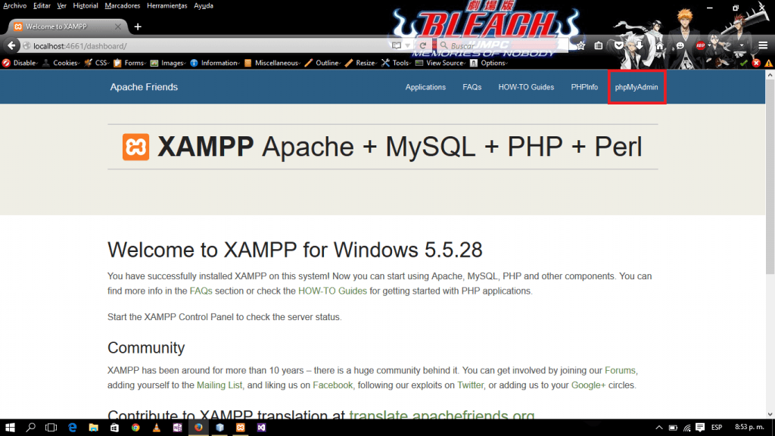Screen dimensions: 775x436
Task: Click the yellow warning triangle icon
Action: coord(770,63)
